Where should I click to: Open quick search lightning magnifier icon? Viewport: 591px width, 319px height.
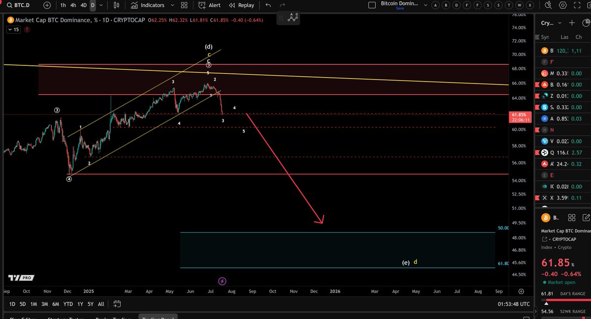click(x=549, y=5)
